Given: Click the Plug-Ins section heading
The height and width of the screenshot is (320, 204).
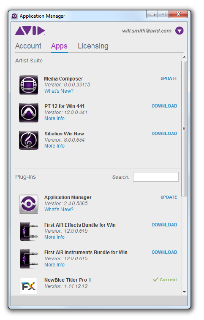Looking at the screenshot, I should (25, 177).
